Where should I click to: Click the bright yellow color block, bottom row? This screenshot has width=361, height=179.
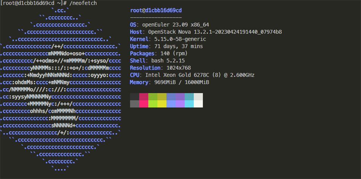coord(162,104)
